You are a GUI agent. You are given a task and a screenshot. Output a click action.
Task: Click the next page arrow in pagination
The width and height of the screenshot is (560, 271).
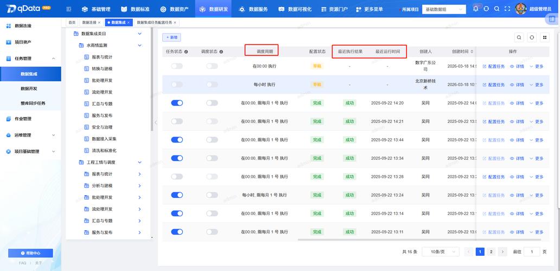[x=503, y=251]
